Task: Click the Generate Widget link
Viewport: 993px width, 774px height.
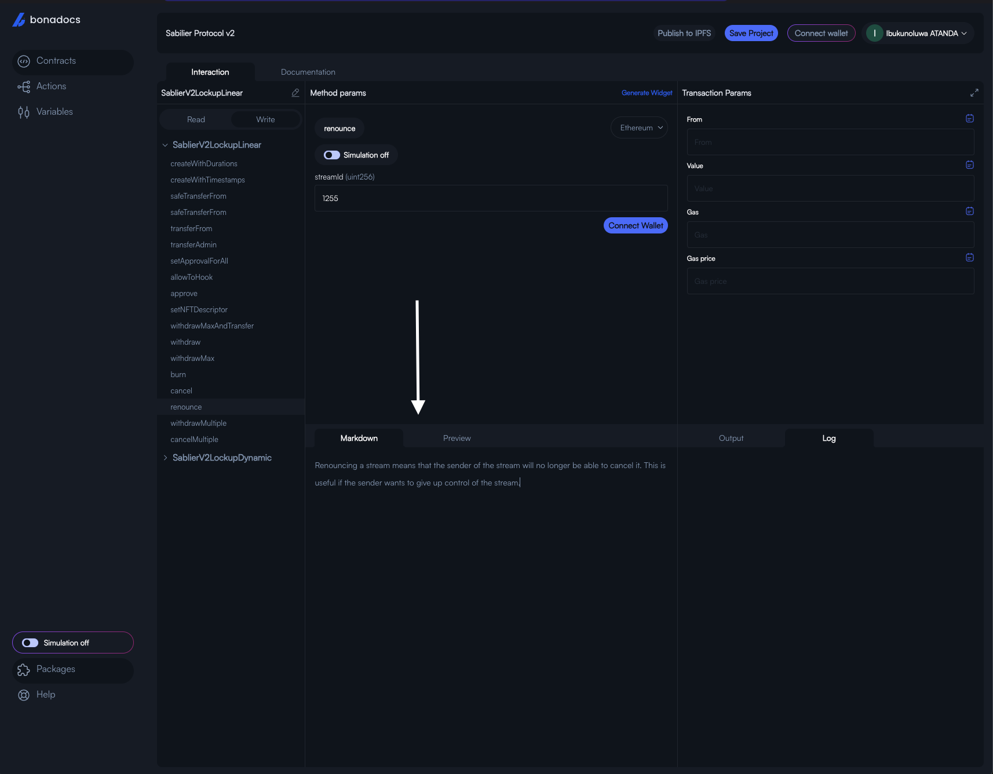Action: (647, 93)
